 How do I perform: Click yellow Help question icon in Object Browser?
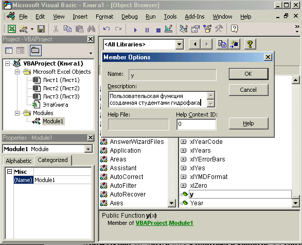[x=250, y=44]
